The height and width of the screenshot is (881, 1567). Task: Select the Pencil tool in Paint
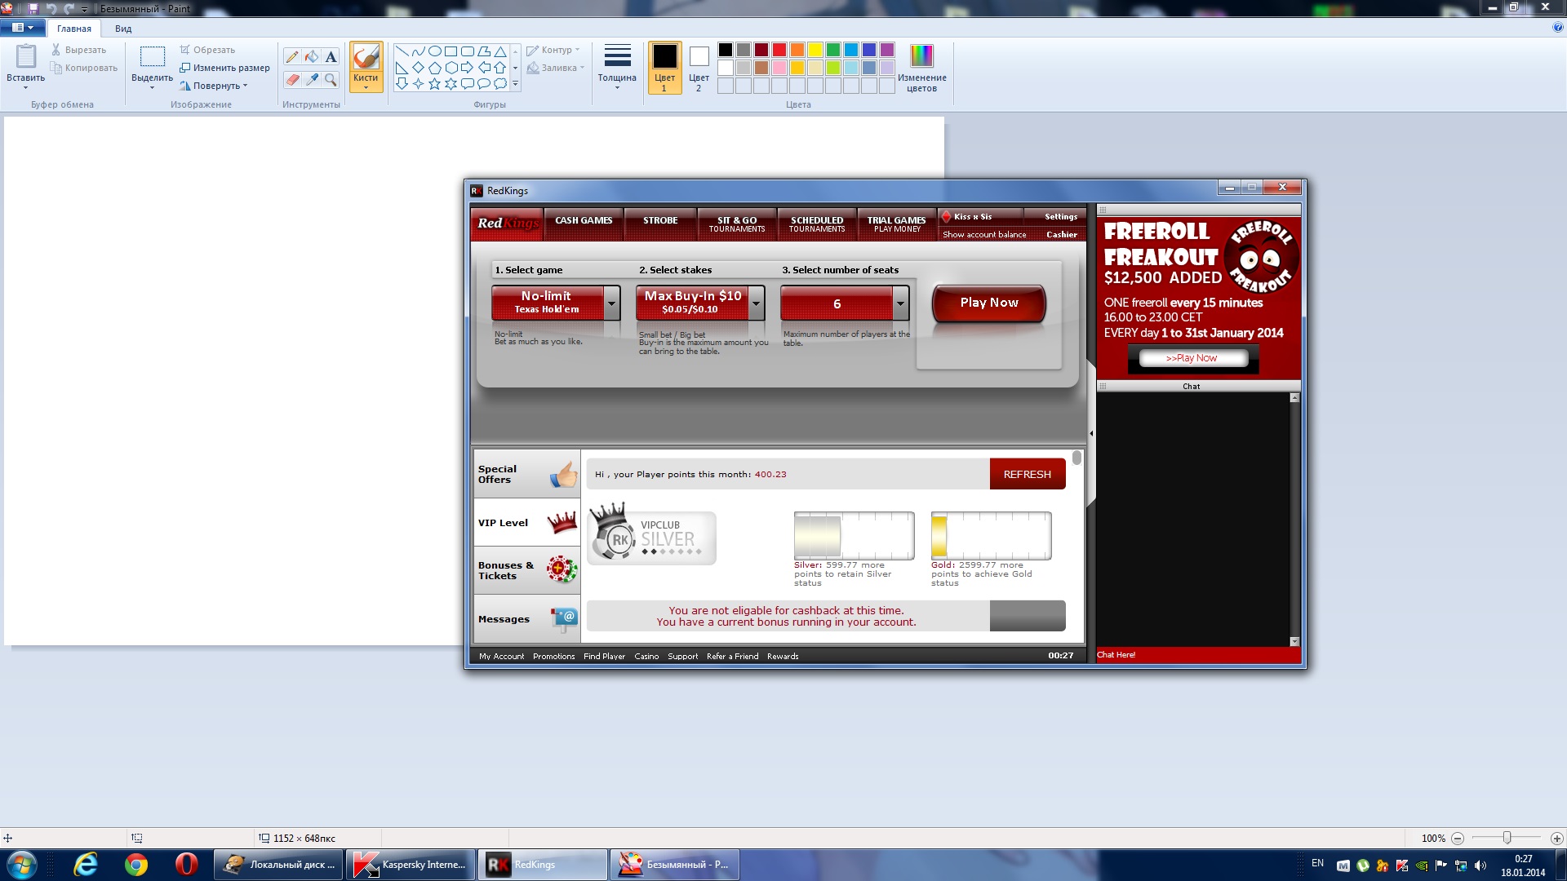tap(291, 57)
